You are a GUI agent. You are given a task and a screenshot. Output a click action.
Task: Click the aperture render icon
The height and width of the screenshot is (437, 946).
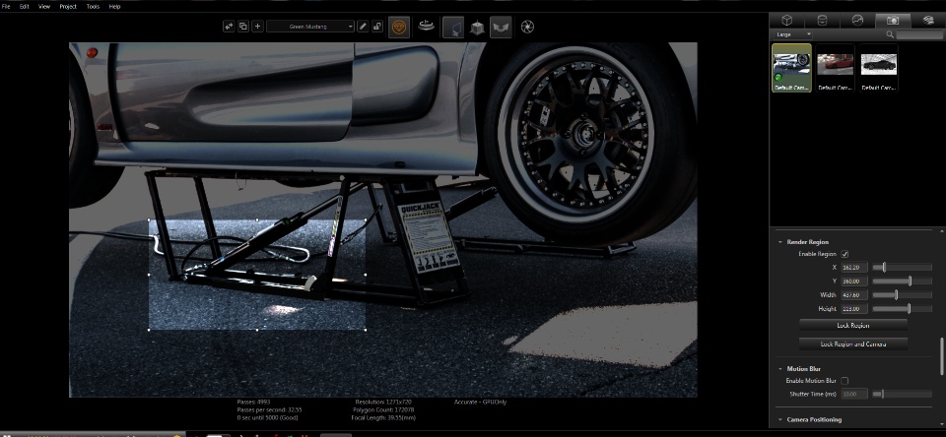click(528, 28)
